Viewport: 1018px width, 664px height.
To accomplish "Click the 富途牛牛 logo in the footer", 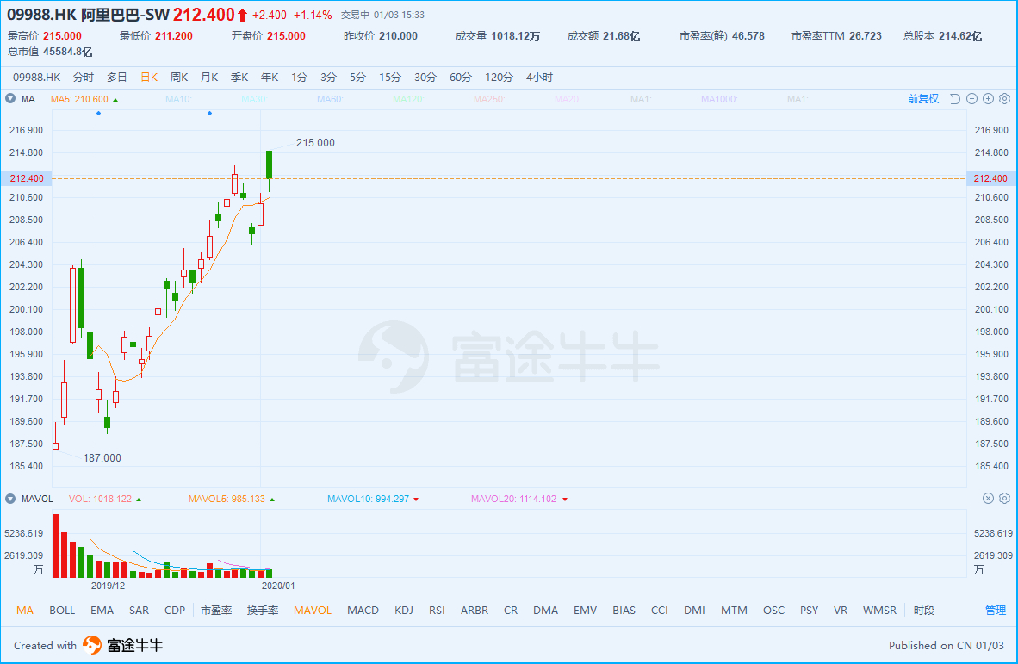I will tap(122, 645).
